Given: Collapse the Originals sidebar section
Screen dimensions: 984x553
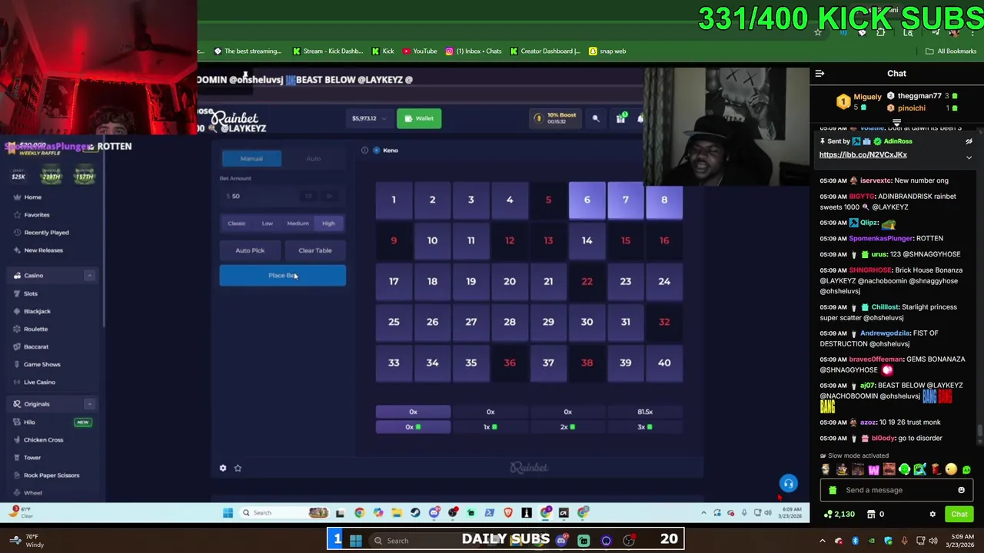Looking at the screenshot, I should [x=89, y=404].
